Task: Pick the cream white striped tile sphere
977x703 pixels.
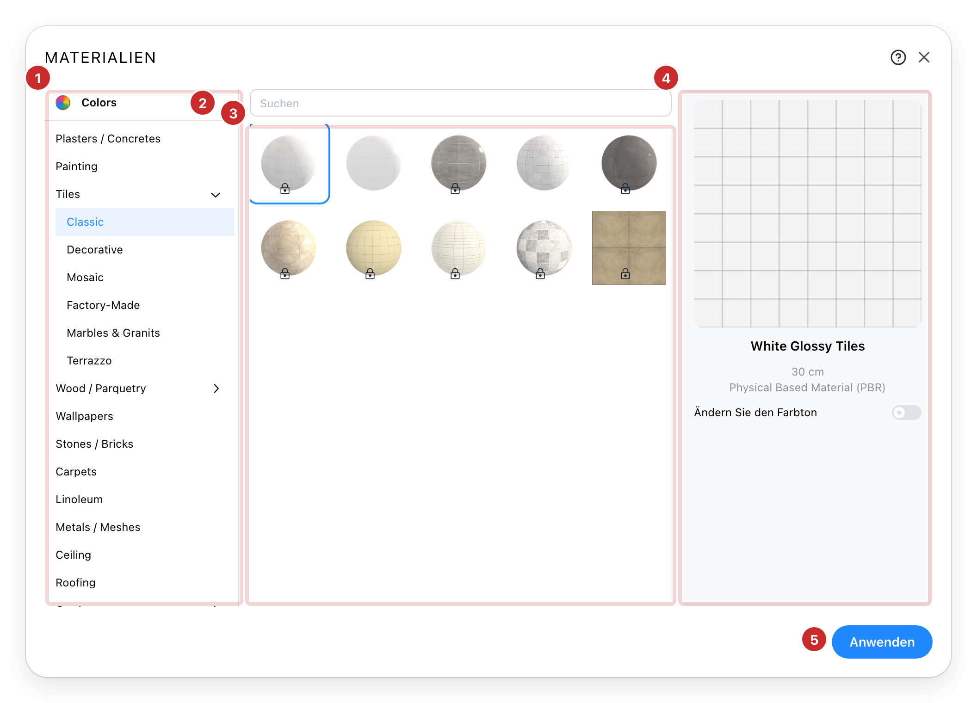Action: click(459, 248)
